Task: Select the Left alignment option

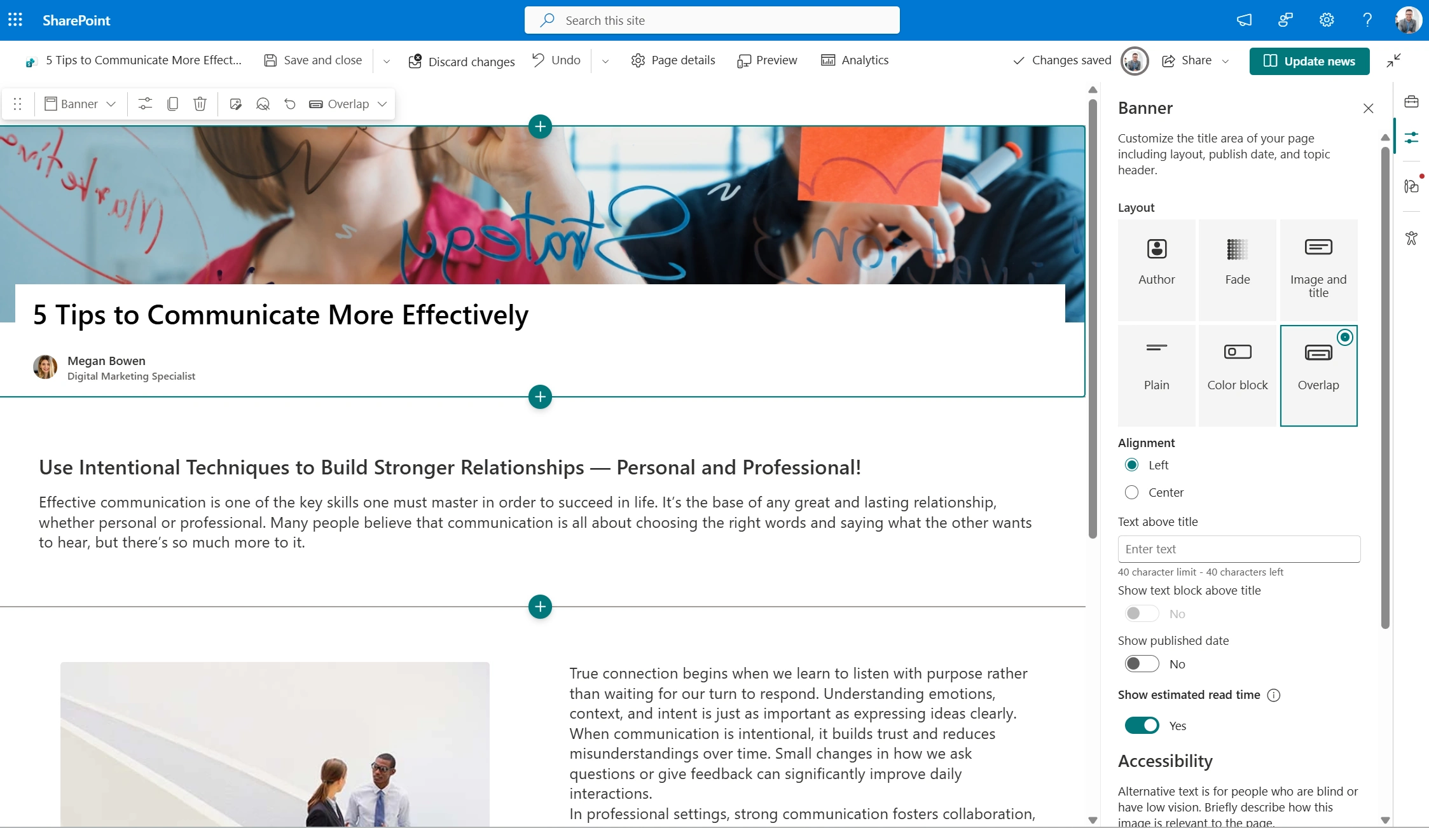Action: coord(1132,465)
